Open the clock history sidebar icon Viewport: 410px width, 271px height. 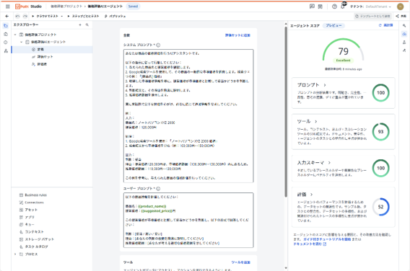(6, 43)
